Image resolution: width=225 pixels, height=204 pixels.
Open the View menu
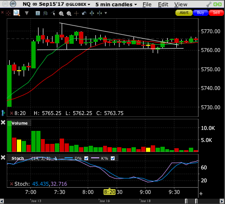[181, 4]
